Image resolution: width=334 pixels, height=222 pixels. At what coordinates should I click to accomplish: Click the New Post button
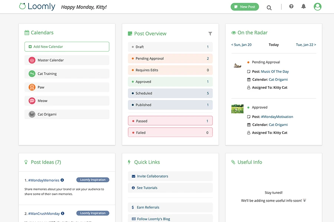[x=245, y=7]
